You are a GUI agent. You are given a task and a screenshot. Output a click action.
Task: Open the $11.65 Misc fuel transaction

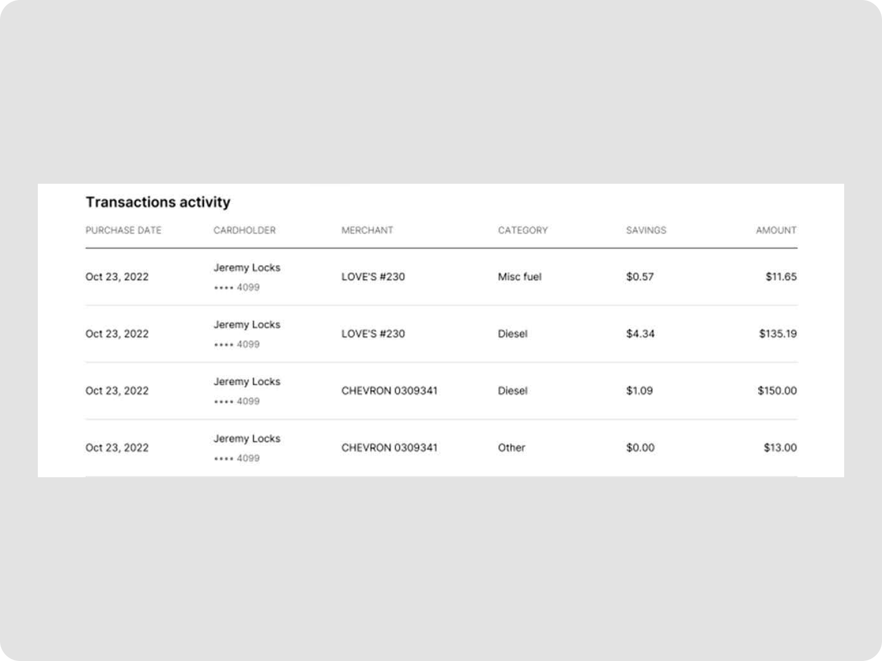[x=781, y=277]
